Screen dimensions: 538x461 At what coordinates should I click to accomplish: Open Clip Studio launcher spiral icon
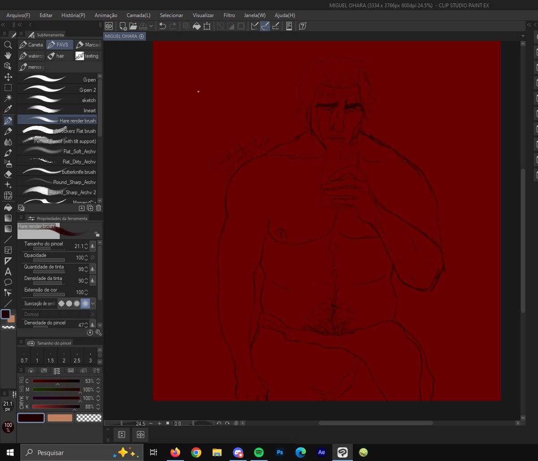point(108,26)
